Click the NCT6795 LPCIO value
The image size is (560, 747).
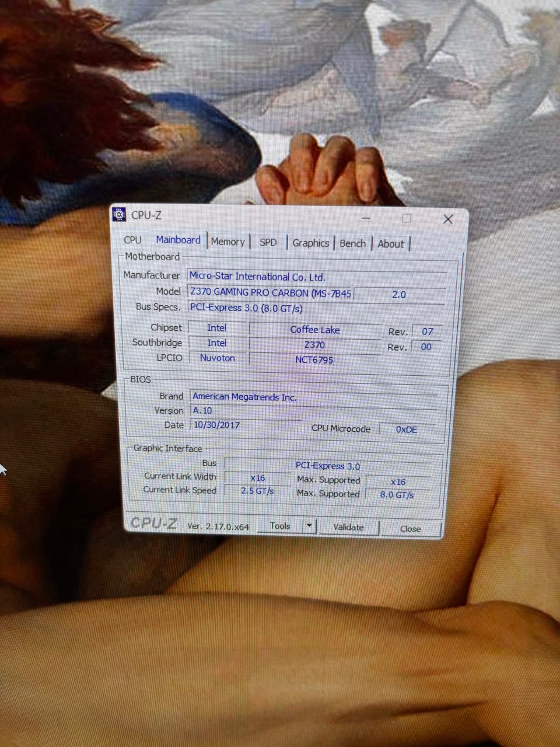[x=314, y=359]
